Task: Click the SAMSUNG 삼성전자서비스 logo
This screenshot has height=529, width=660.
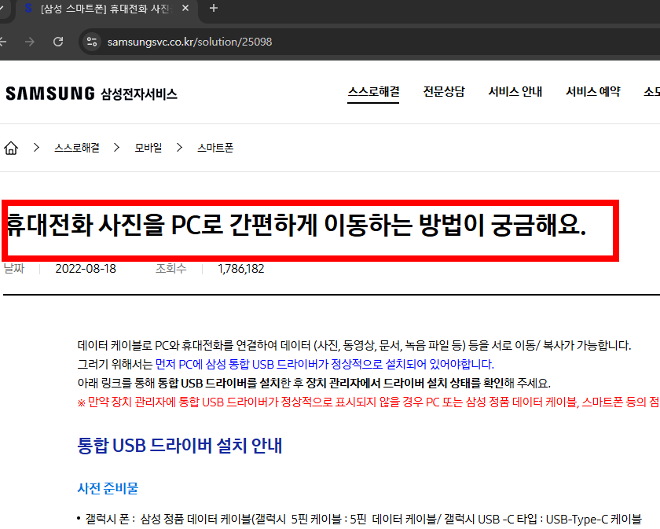Action: pos(91,92)
